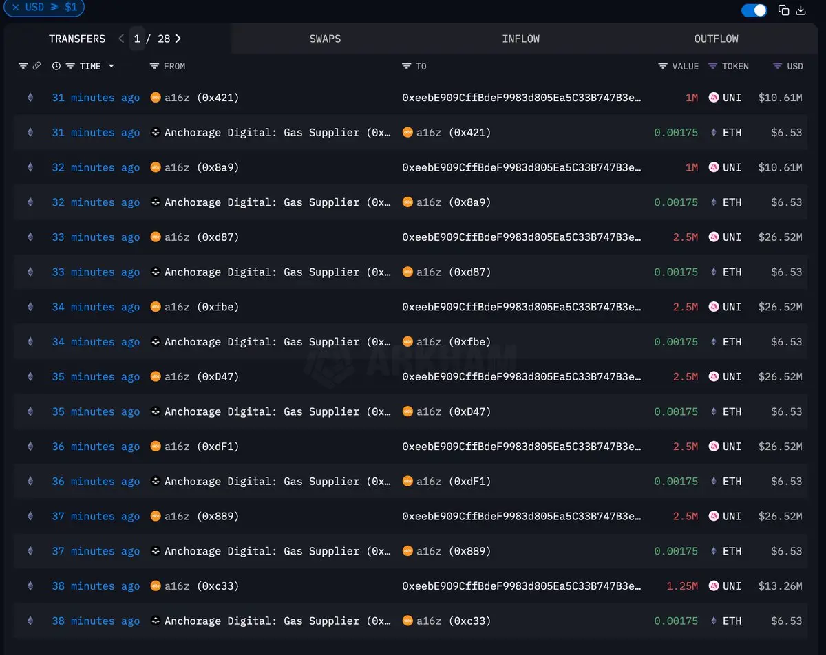Click the UNI token icon in the a16z (0x889) sender row
Viewport: 826px width, 655px height.
[x=714, y=516]
